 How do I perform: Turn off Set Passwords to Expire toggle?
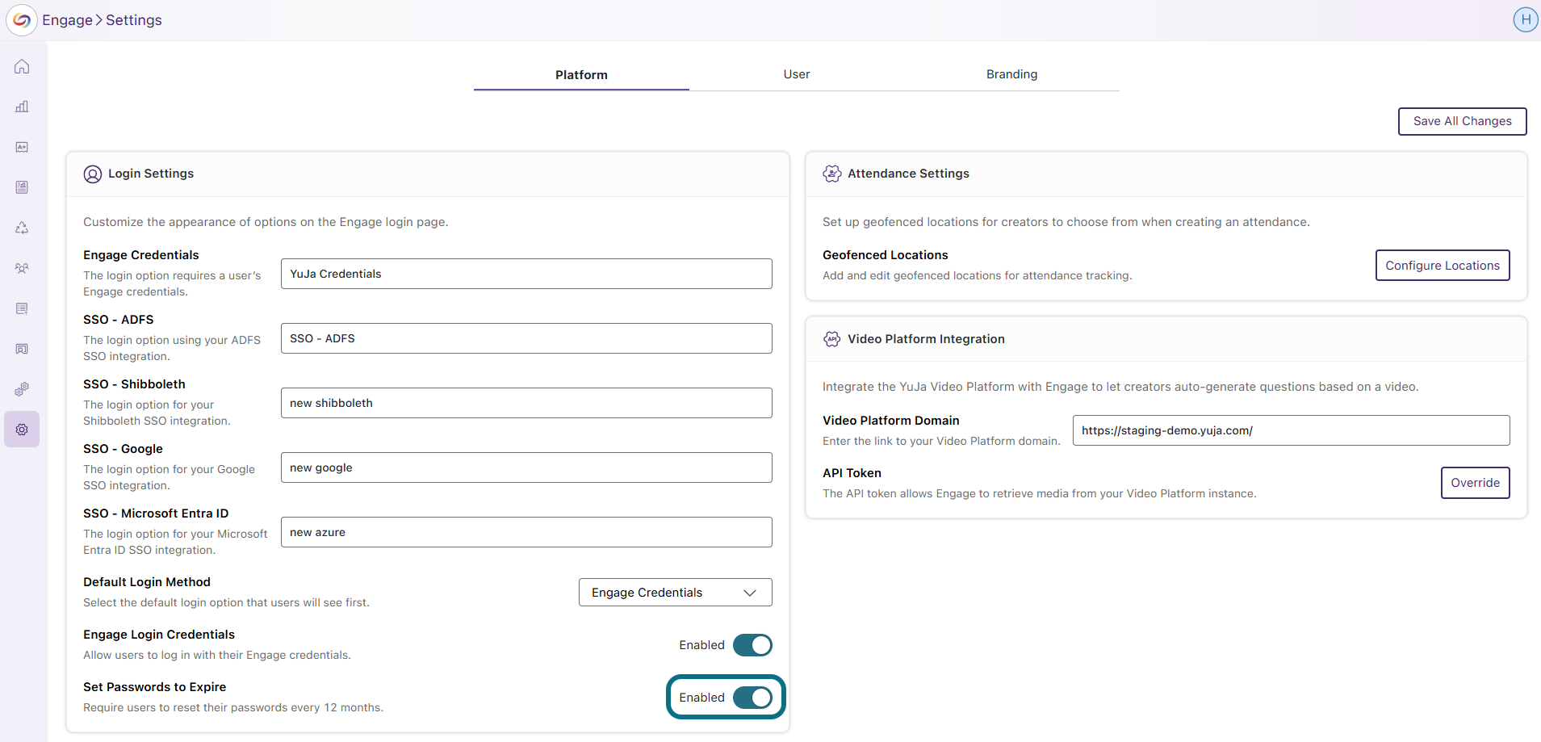752,698
